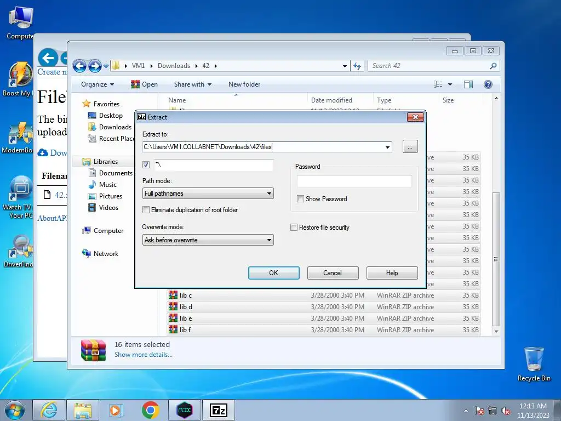The width and height of the screenshot is (561, 421).
Task: Select Downloads under Favorites
Action: click(x=110, y=127)
